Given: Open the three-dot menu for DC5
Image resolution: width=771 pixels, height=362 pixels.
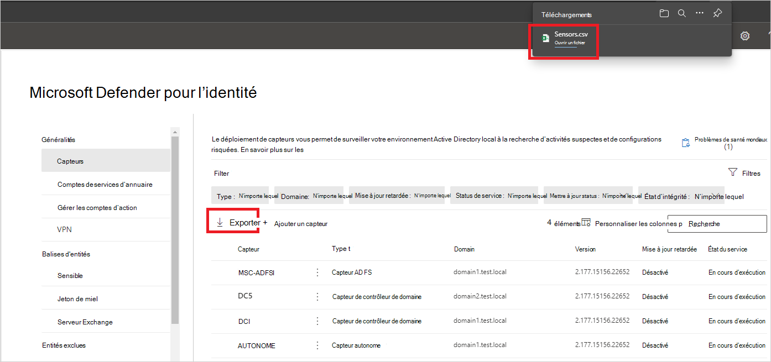Looking at the screenshot, I should (x=317, y=297).
